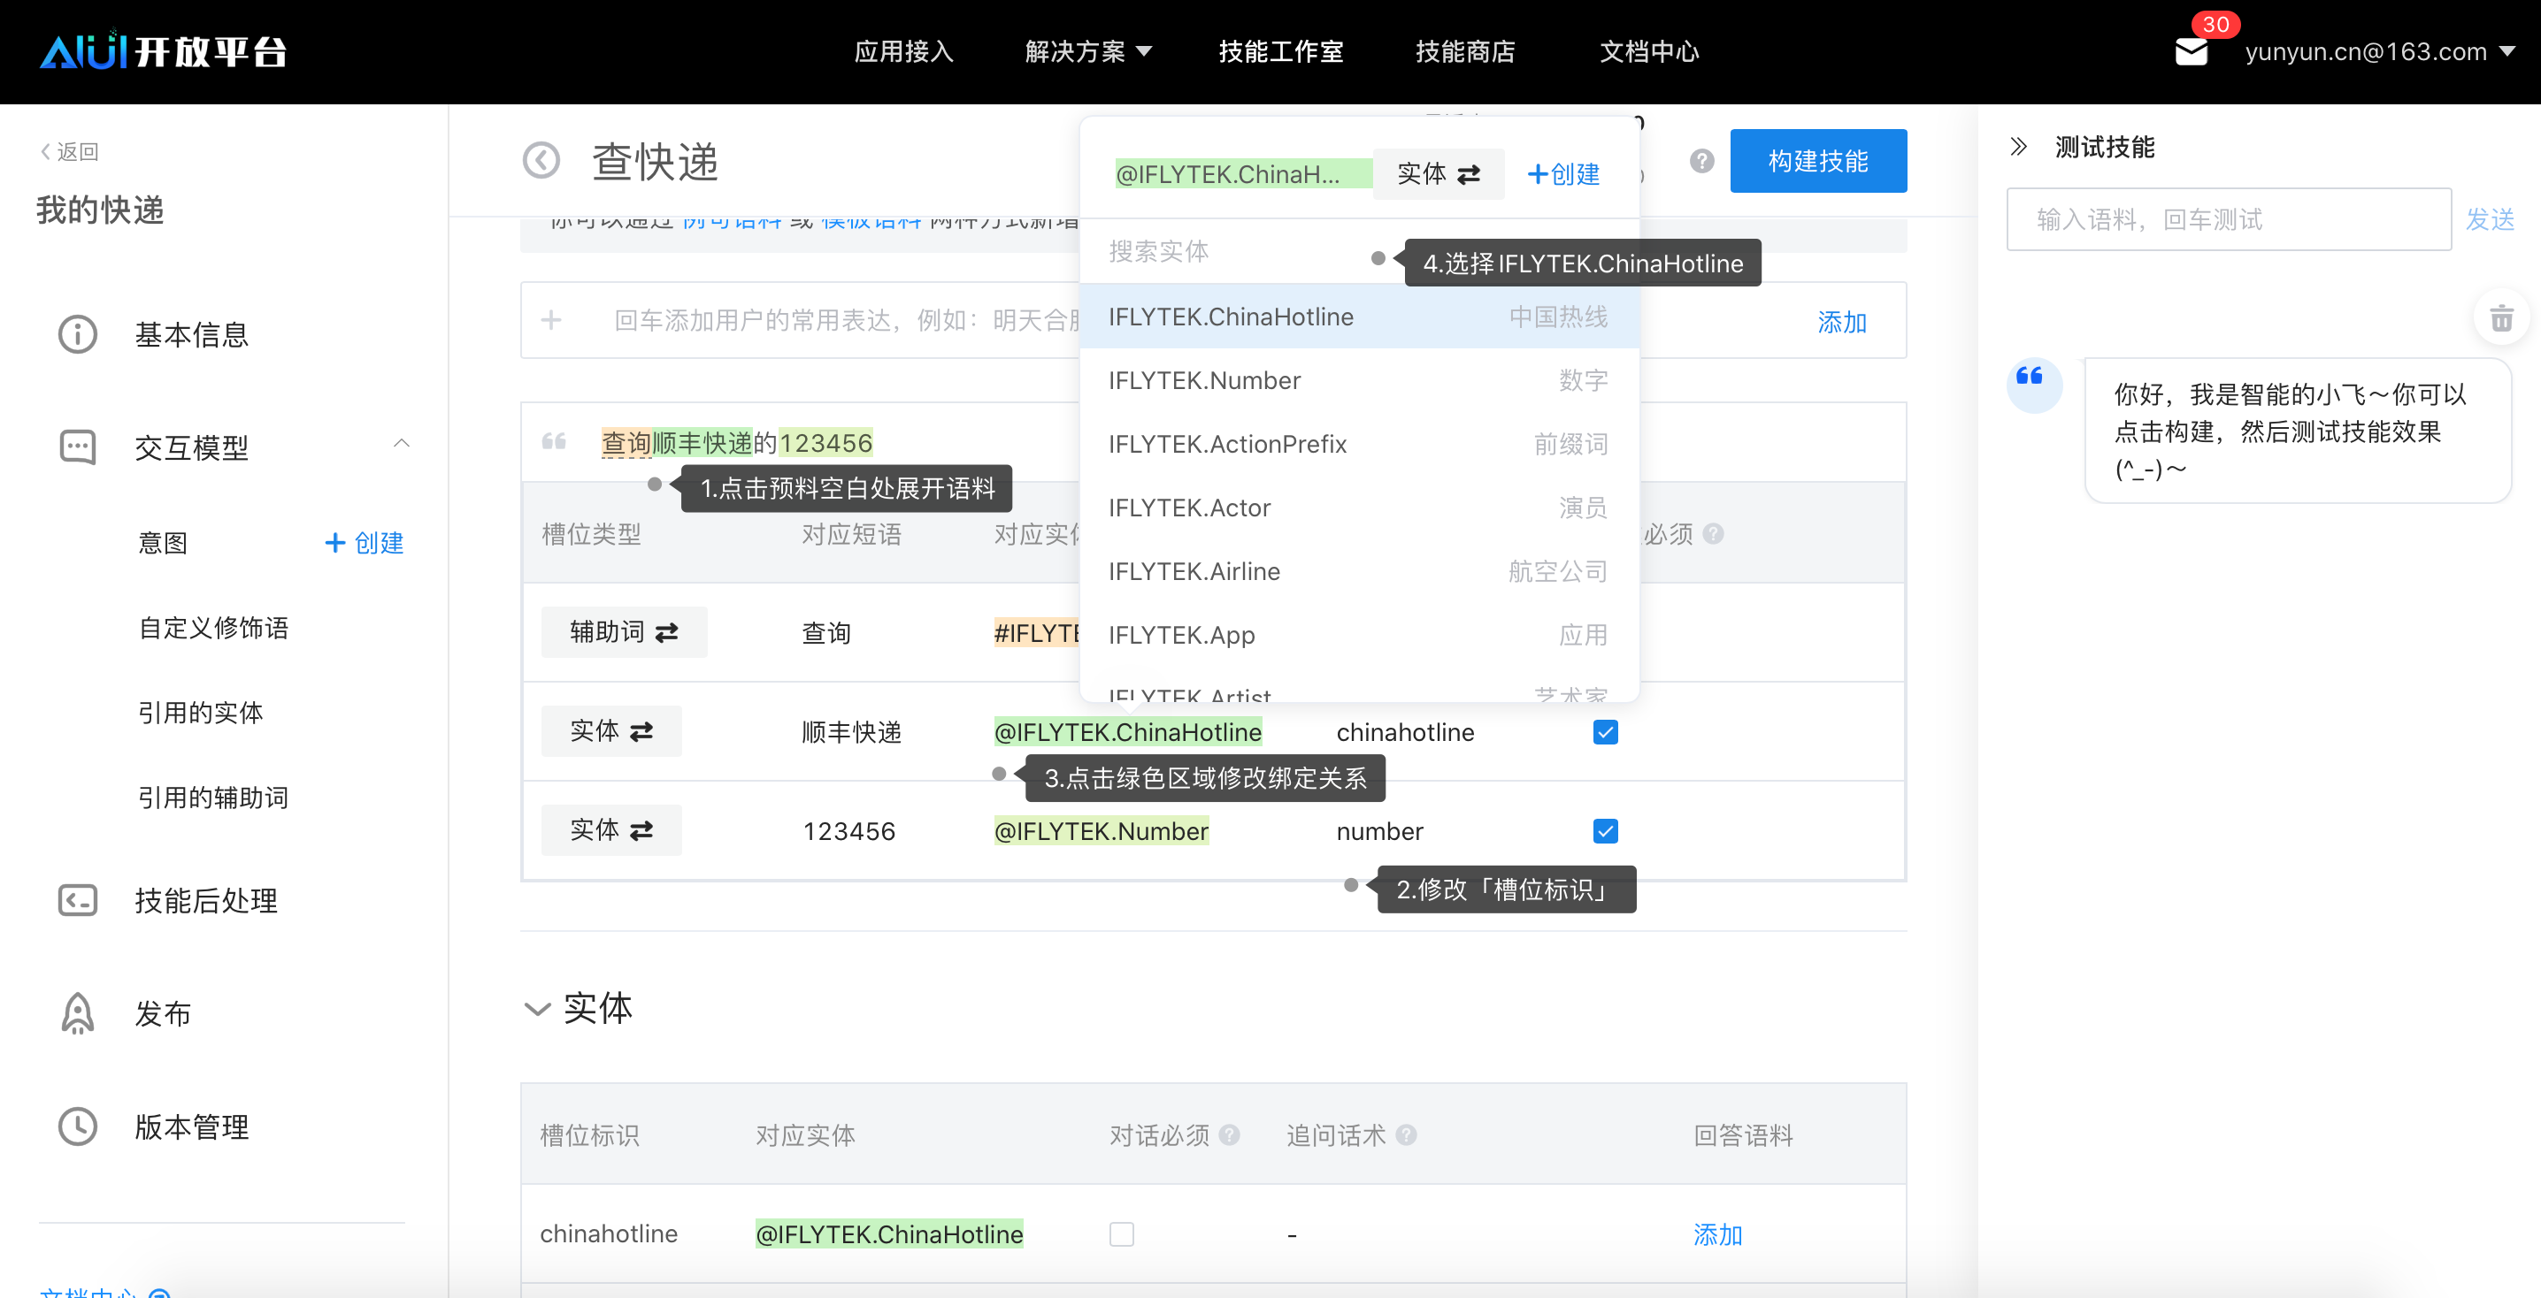This screenshot has height=1298, width=2541.
Task: Open 技能后处理 in the sidebar
Action: (x=205, y=901)
